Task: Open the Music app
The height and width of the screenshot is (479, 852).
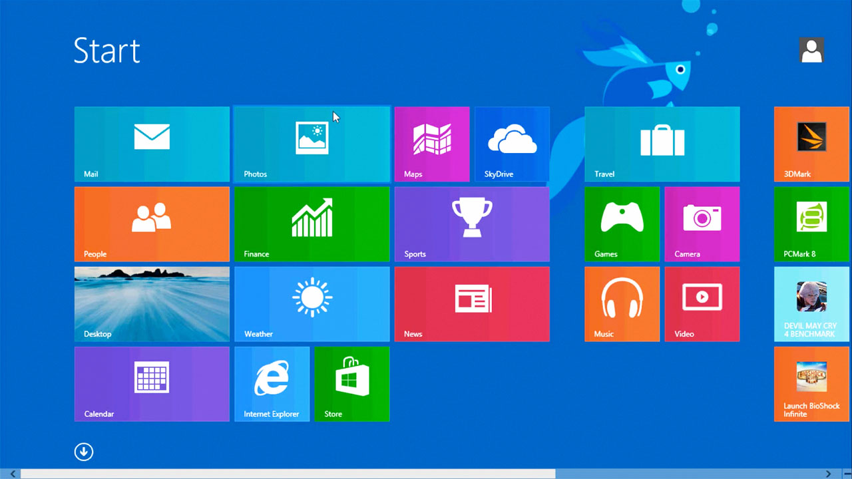Action: (622, 303)
